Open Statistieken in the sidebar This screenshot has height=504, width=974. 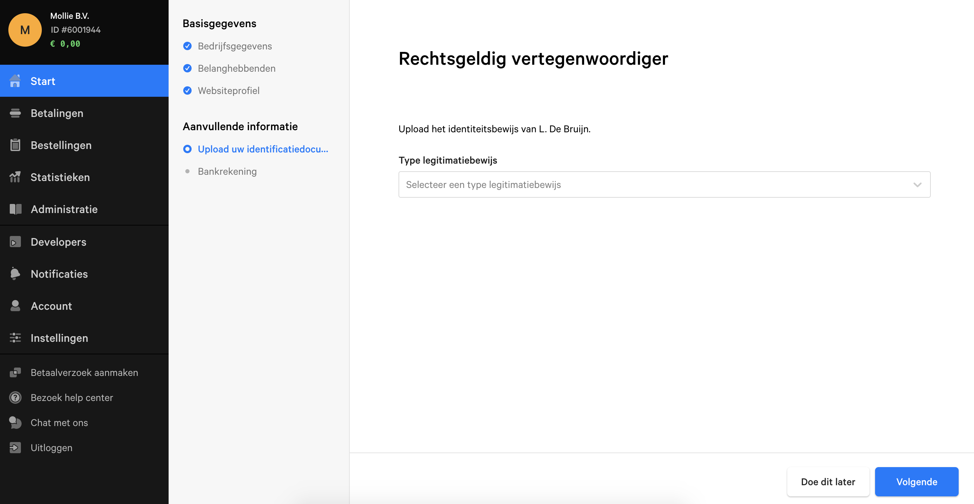[x=84, y=177]
